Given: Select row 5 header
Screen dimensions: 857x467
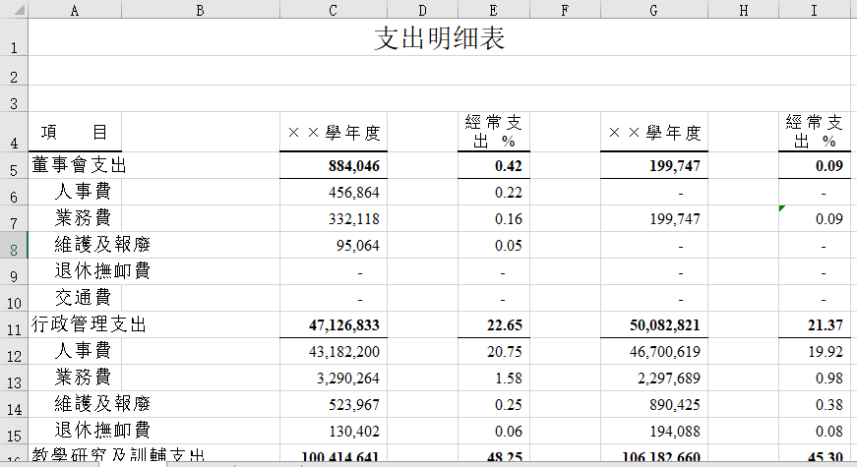Looking at the screenshot, I should pyautogui.click(x=14, y=166).
